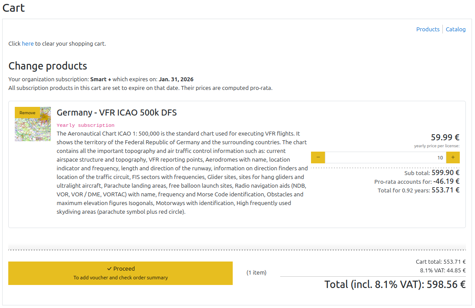The height and width of the screenshot is (308, 475).
Task: Remove the Germany VFR chart from cart
Action: tap(27, 113)
